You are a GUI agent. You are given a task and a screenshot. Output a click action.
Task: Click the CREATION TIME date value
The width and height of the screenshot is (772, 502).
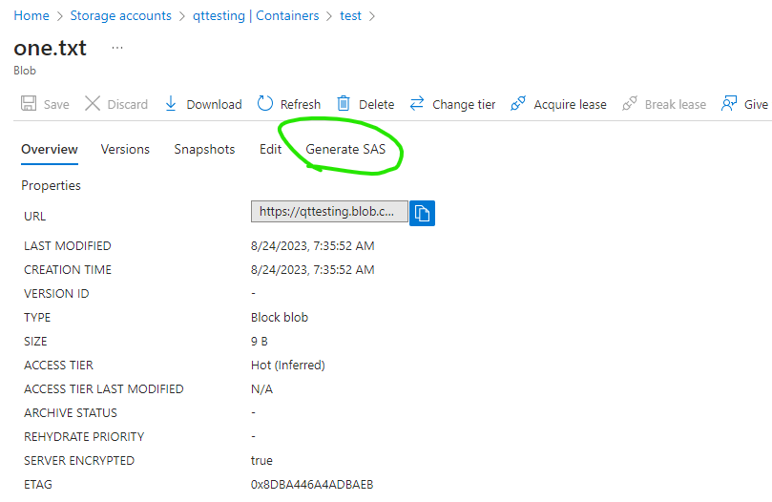313,270
